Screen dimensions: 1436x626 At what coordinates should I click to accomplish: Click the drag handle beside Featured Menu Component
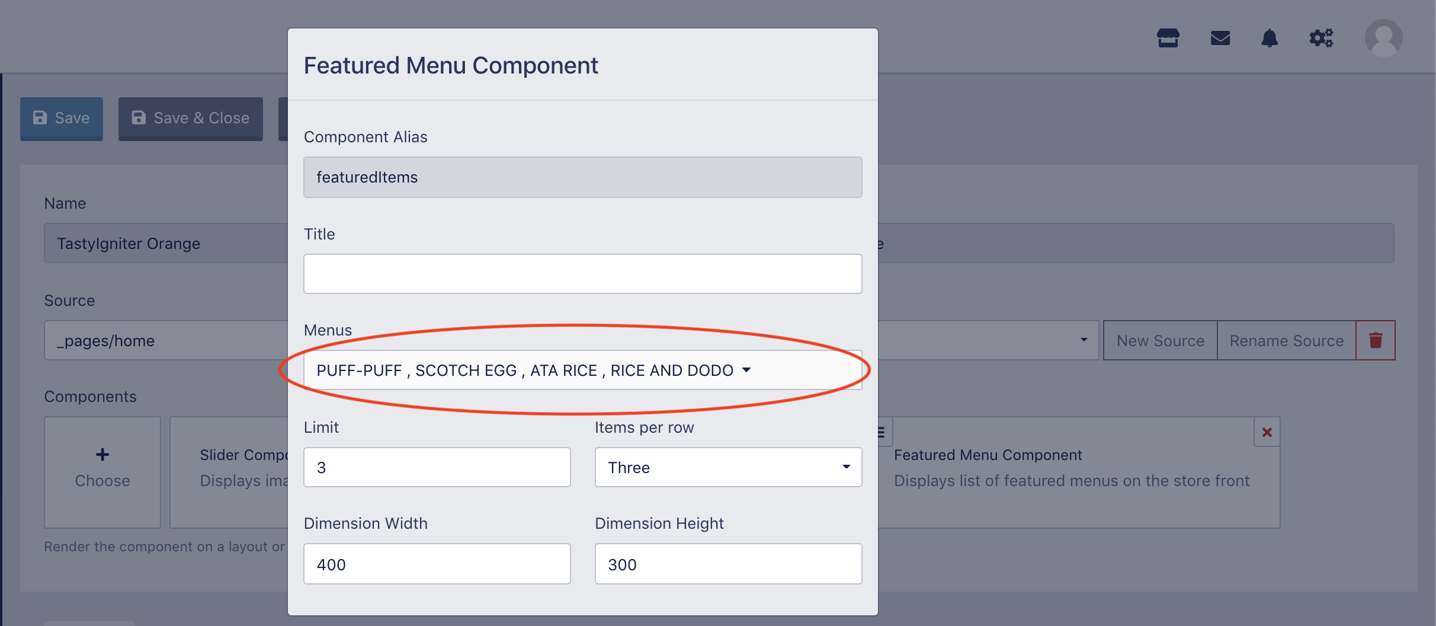tap(882, 432)
